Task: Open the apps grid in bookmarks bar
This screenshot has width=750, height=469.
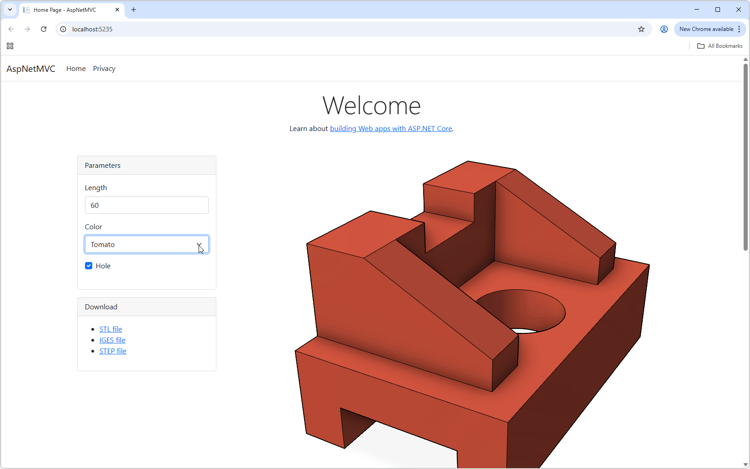Action: point(10,46)
